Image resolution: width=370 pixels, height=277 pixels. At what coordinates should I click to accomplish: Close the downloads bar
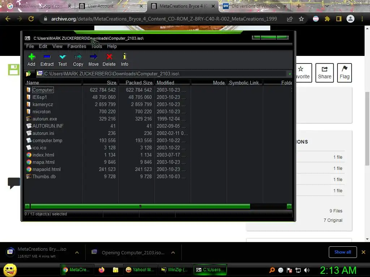tap(363, 252)
